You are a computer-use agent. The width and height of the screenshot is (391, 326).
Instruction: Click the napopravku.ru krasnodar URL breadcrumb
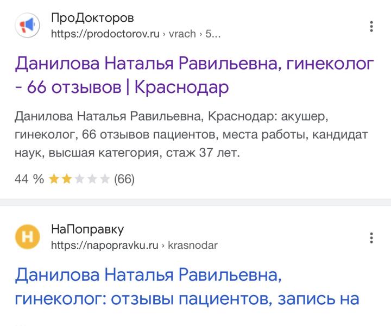[135, 246]
